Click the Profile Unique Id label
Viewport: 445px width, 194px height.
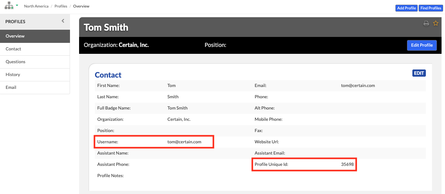click(271, 164)
